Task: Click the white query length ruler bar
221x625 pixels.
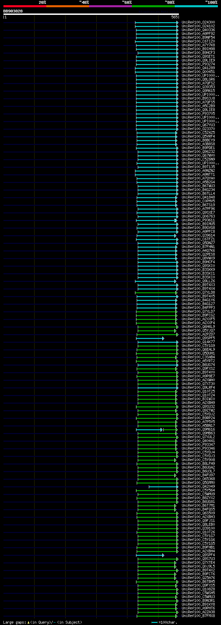Action: [x=91, y=14]
